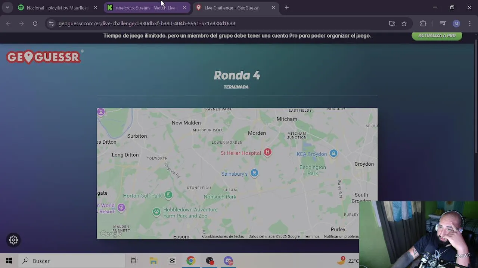Open Chrome three-dot menu
Screen dimensions: 478x268
470,23
